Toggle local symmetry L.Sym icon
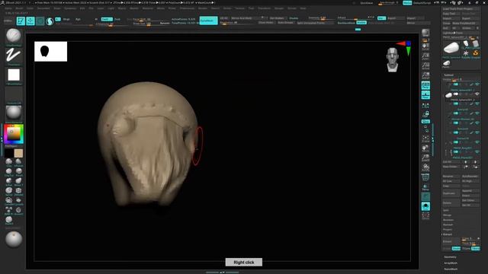Image resolution: width=488 pixels, height=274 pixels. pyautogui.click(x=425, y=106)
